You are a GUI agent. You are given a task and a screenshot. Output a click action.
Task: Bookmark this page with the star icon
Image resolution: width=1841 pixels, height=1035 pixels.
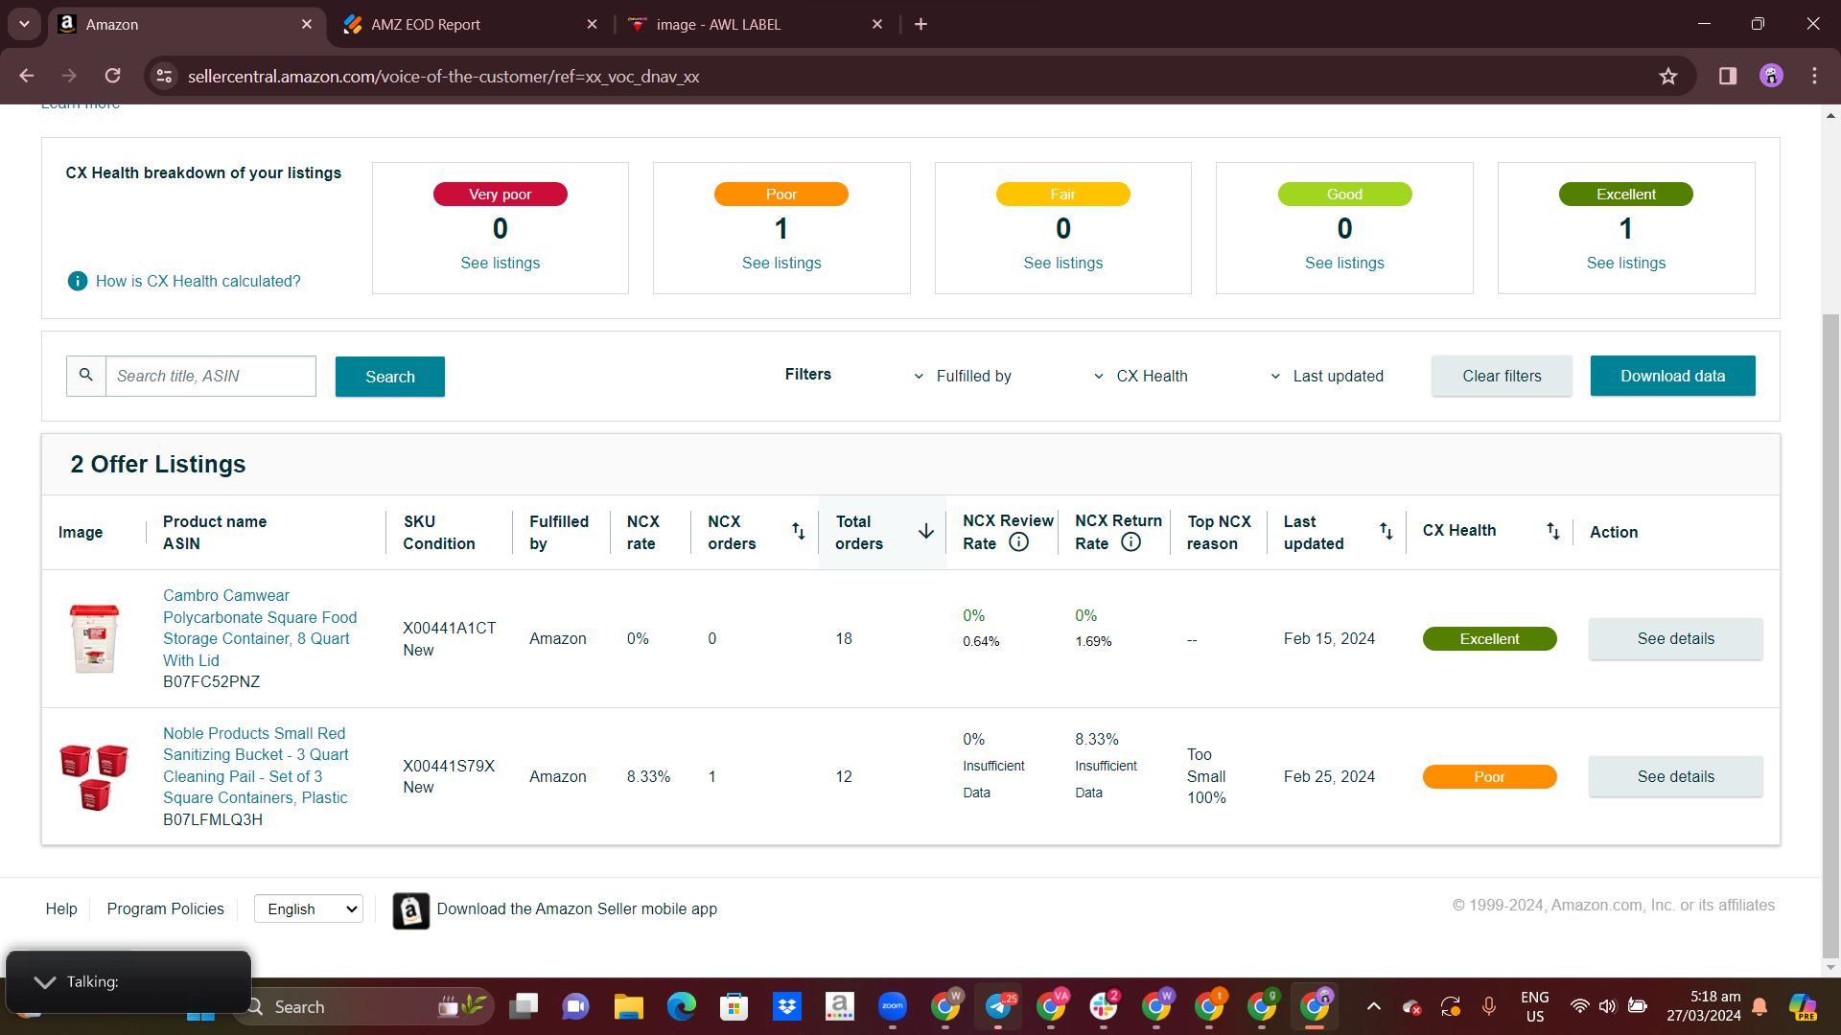[1668, 76]
